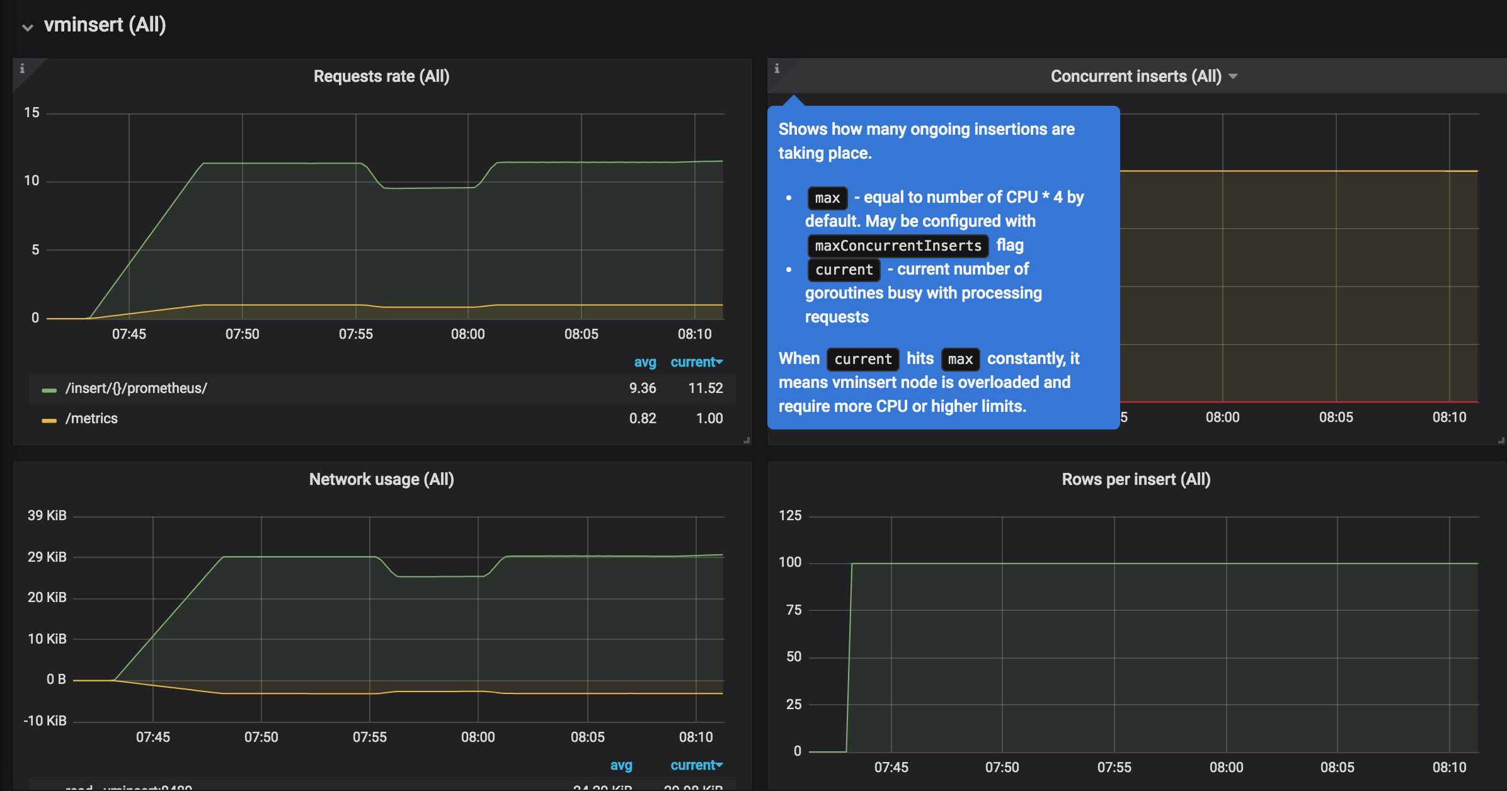Click the max code tag in first bullet
Screen dimensions: 1507x791
(827, 198)
